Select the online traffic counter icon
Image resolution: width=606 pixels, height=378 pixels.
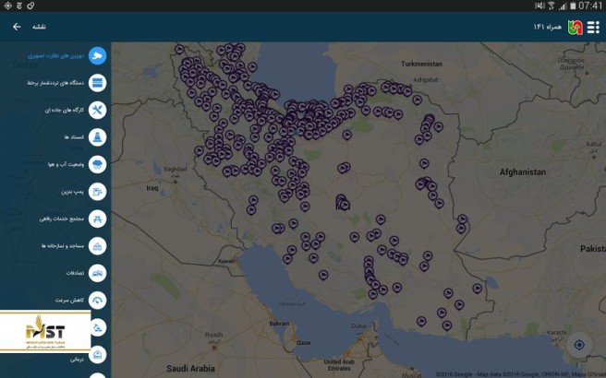[x=97, y=83]
